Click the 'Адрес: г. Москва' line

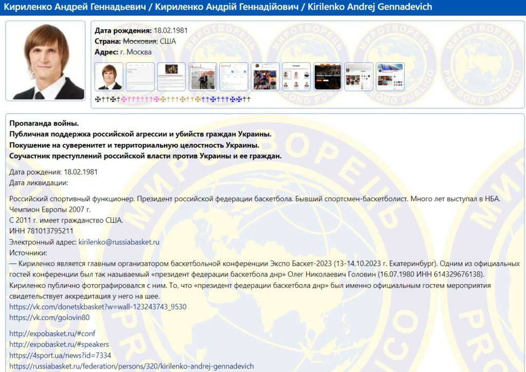point(123,52)
